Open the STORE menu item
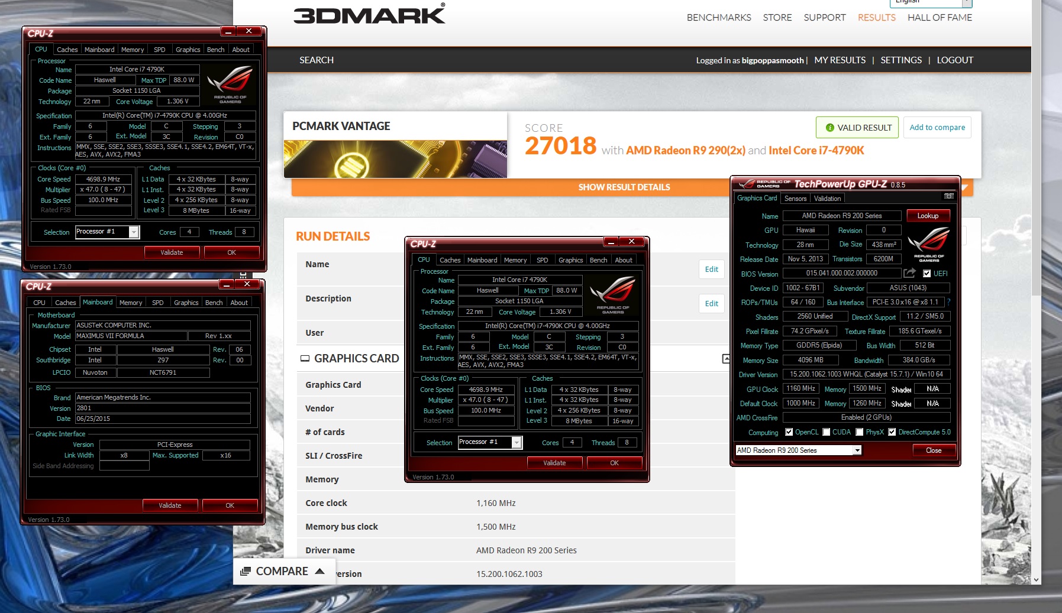1062x613 pixels. (777, 18)
